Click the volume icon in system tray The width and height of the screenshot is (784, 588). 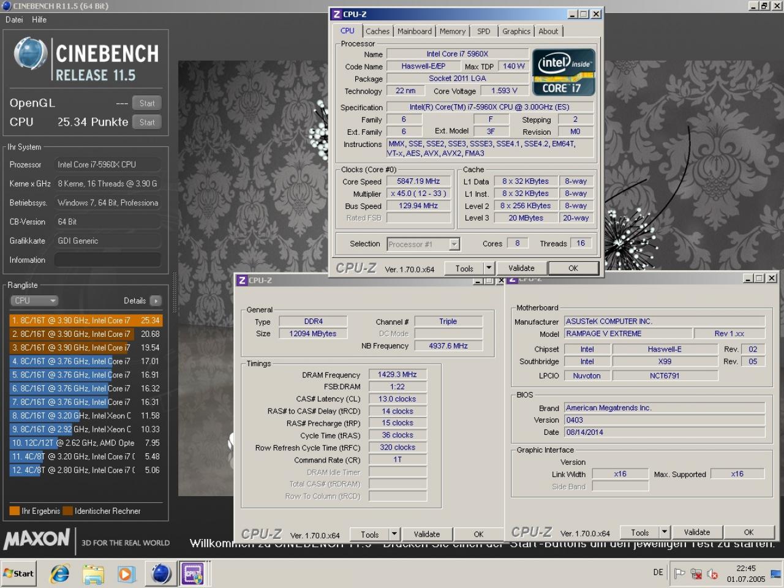712,574
